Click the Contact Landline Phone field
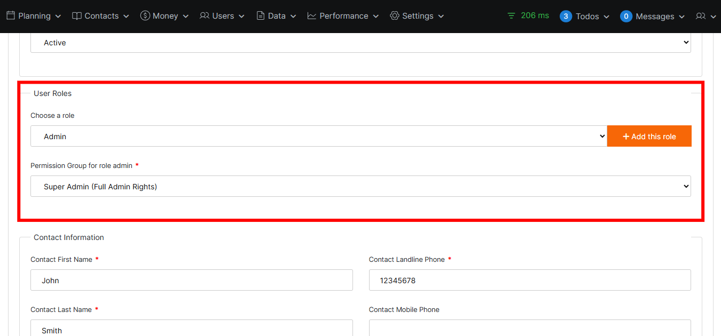 point(529,281)
